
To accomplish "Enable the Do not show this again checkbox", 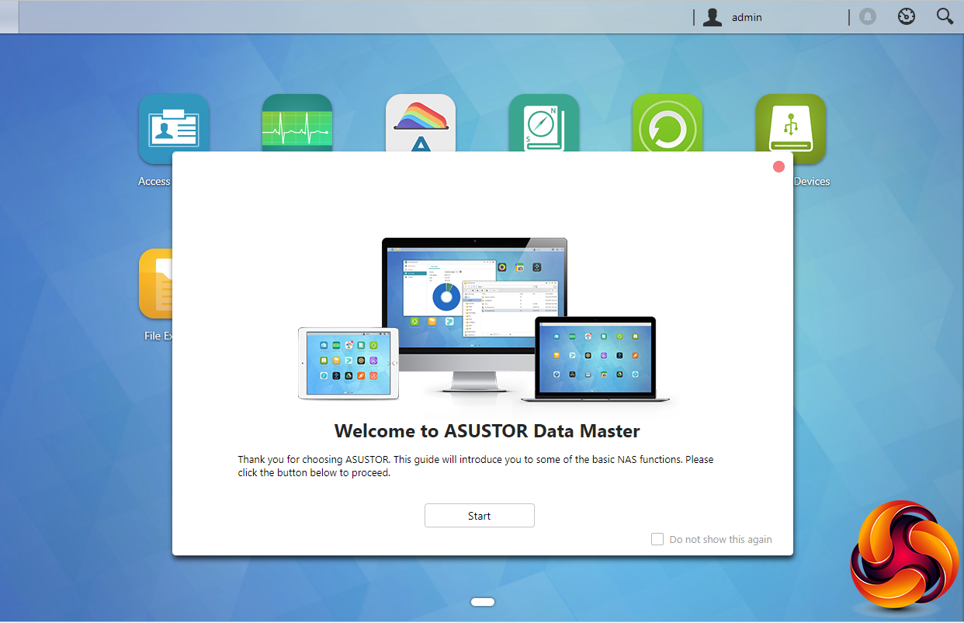I will coord(657,539).
